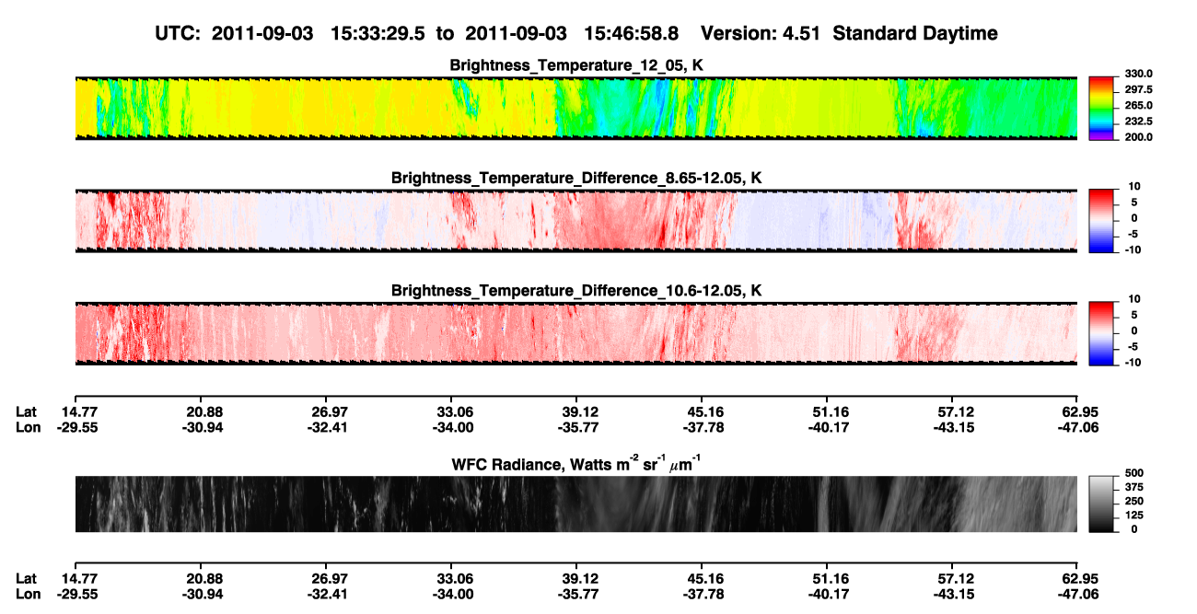Click latitude '62.95' under the 10.6-12.05 panel
1197x614 pixels.
(x=1081, y=411)
